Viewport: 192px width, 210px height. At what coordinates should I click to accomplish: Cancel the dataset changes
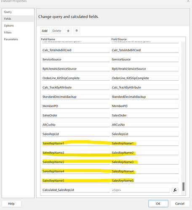[x=180, y=204]
